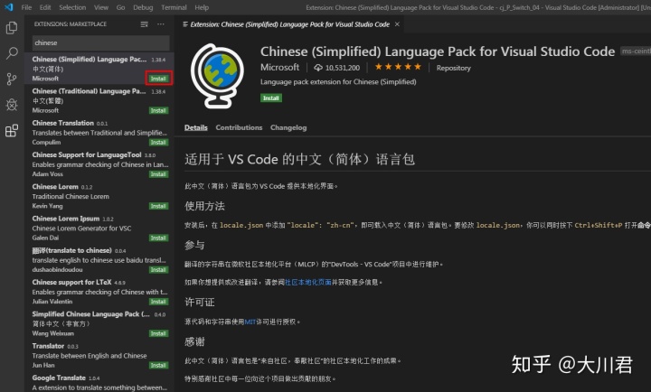Install Chinese Translation by Compulim
The height and width of the screenshot is (392, 651).
[158, 143]
